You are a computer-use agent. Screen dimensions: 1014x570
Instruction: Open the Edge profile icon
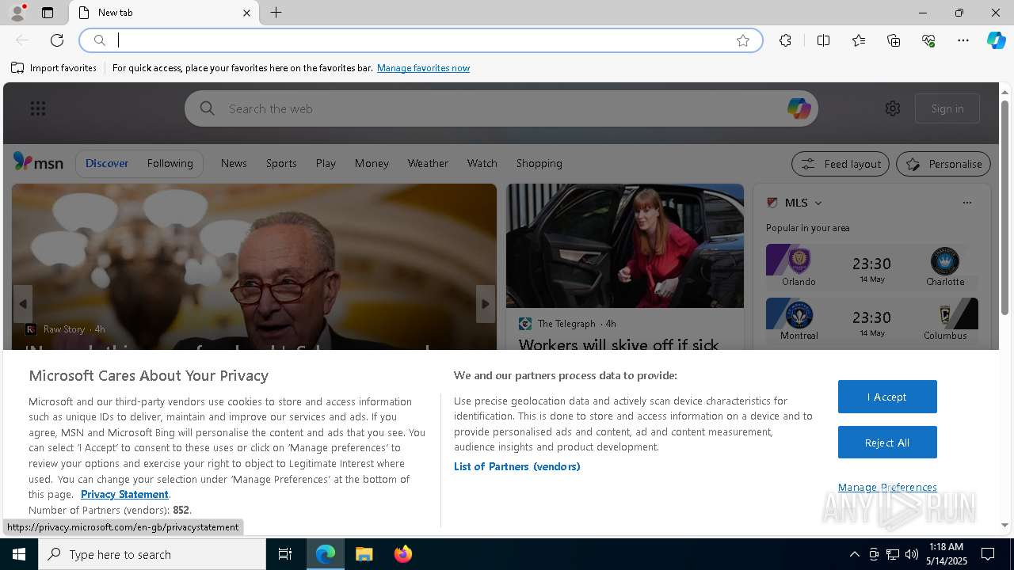17,13
